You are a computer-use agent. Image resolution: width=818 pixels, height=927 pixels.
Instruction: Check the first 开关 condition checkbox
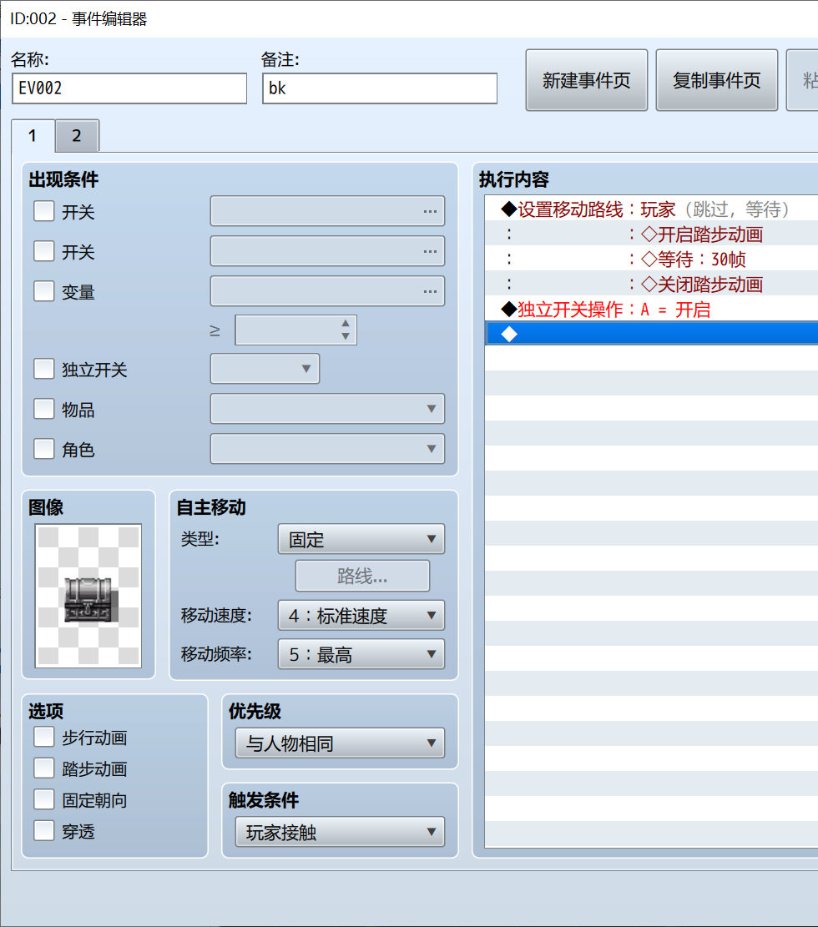coord(43,211)
